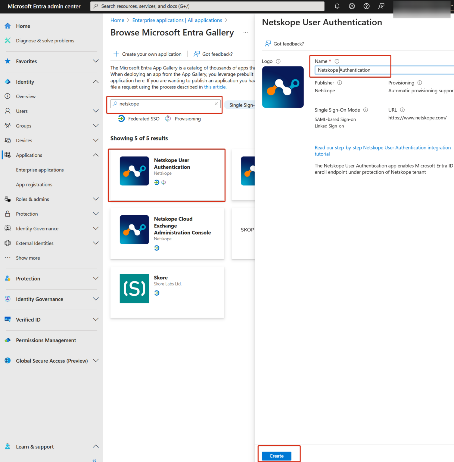Open Enterprise applications in the sidebar

40,170
